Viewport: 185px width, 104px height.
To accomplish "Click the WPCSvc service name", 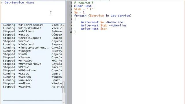I will click(x=24, y=67).
